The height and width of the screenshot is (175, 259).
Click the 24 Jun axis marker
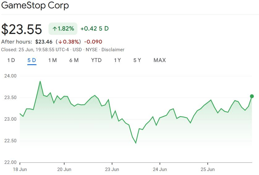[x=160, y=169]
